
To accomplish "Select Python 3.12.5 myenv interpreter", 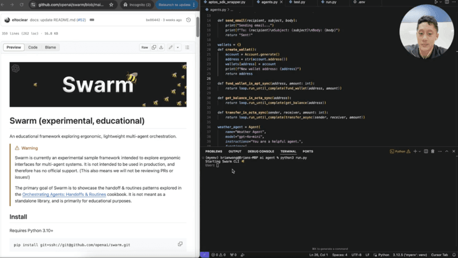I will [410, 255].
